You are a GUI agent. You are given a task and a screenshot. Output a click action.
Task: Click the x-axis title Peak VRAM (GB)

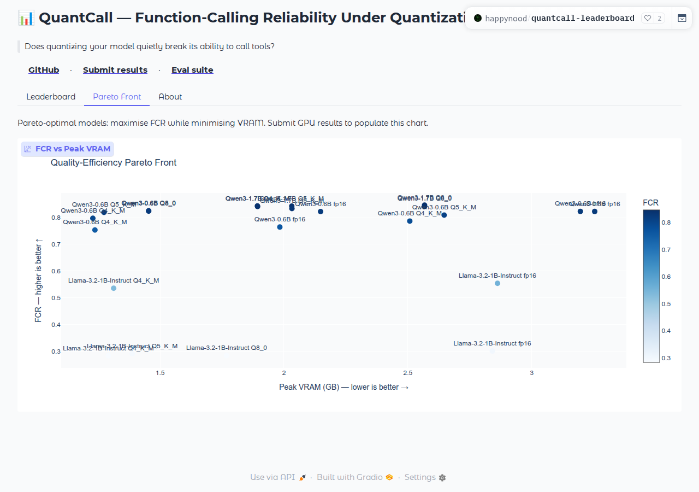pyautogui.click(x=343, y=387)
